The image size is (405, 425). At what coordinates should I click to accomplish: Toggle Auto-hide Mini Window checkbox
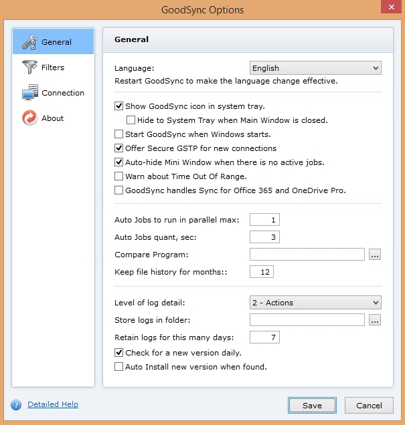click(x=118, y=162)
